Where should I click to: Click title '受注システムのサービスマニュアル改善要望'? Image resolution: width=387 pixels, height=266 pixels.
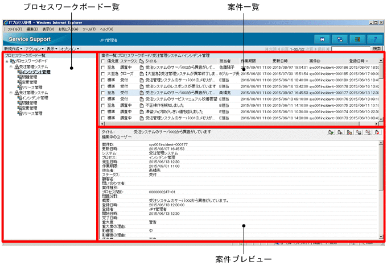click(181, 99)
